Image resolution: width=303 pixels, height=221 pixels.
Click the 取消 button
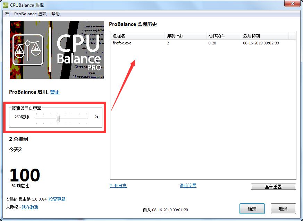point(283,209)
